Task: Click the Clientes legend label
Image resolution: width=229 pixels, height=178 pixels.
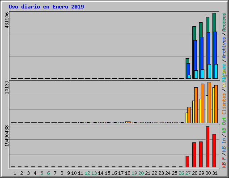Action: (224, 104)
